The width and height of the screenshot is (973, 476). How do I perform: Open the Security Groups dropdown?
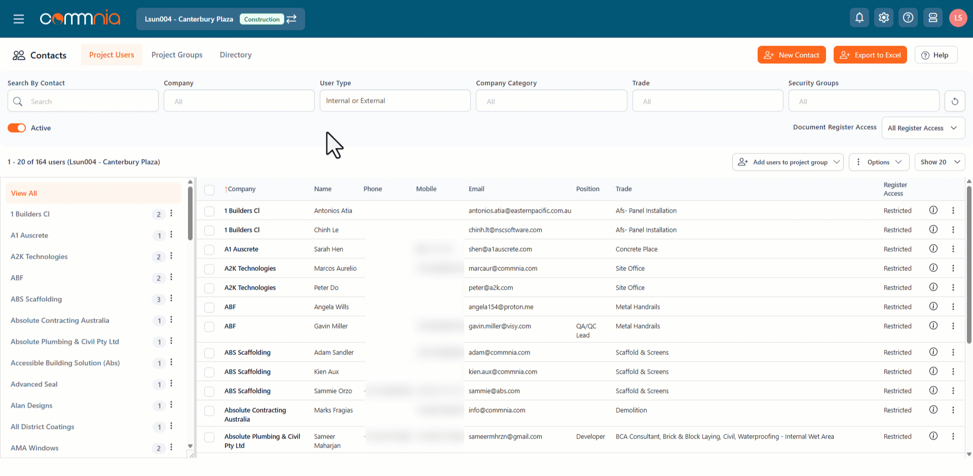click(864, 101)
